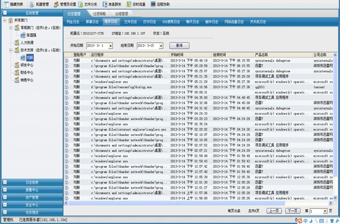The height and width of the screenshot is (224, 340).
Task: Click the wrench icon in input toolbar
Action: point(337,221)
